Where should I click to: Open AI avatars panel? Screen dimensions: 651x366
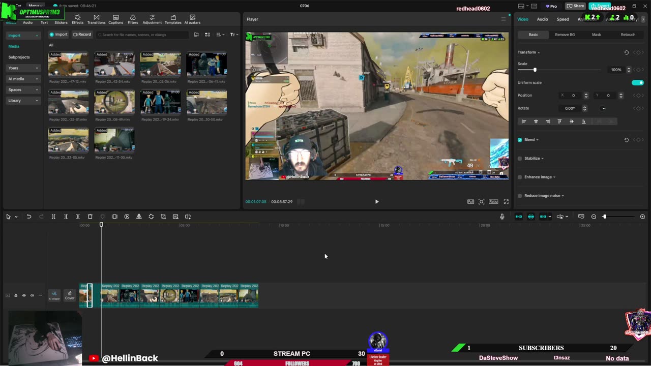pos(192,19)
